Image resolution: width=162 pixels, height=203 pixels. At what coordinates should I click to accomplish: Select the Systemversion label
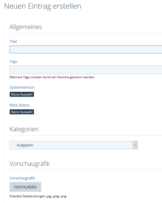coord(22,87)
